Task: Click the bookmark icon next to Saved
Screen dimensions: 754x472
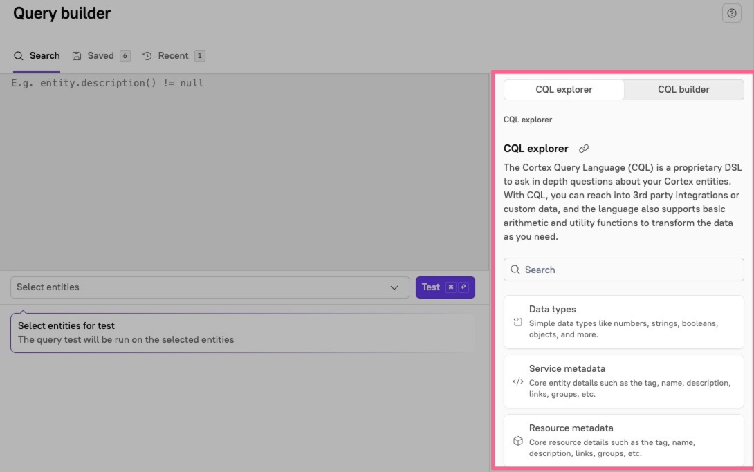Action: [75, 55]
